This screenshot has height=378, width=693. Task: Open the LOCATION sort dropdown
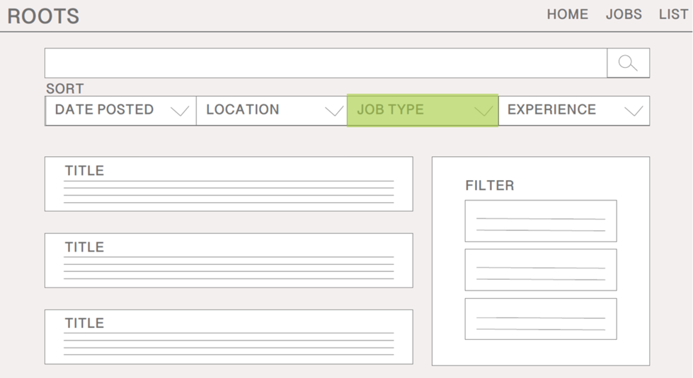(x=272, y=111)
